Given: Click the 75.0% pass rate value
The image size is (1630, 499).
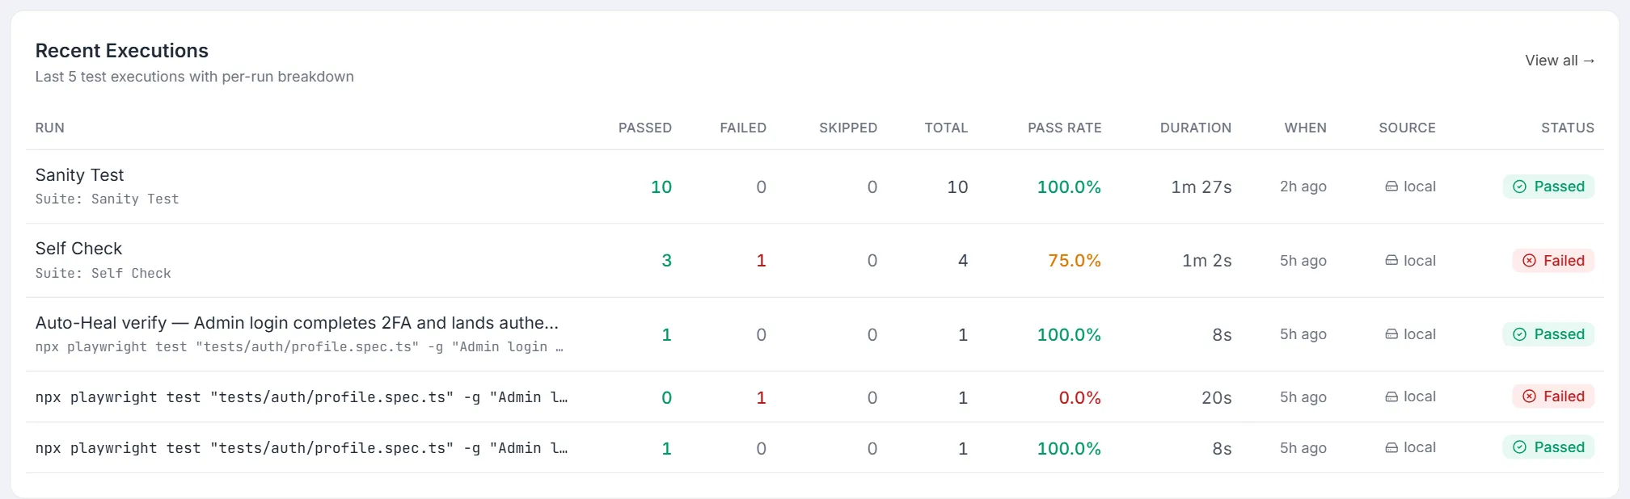Looking at the screenshot, I should (x=1075, y=261).
